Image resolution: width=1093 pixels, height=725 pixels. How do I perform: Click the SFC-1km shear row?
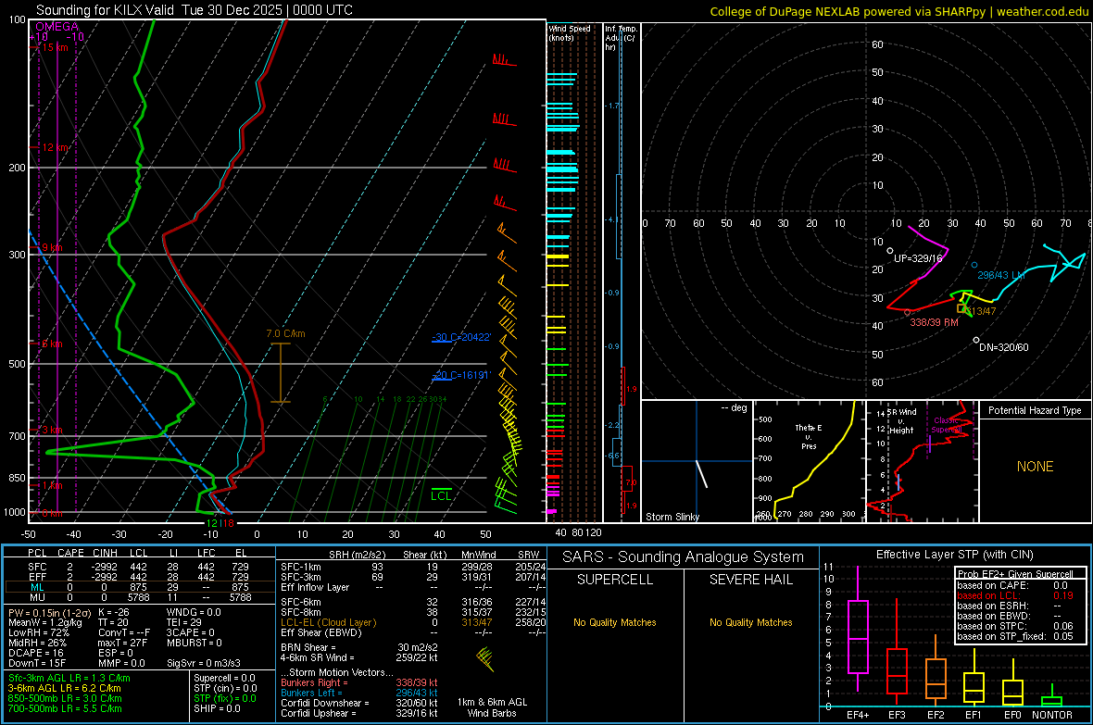click(x=413, y=567)
